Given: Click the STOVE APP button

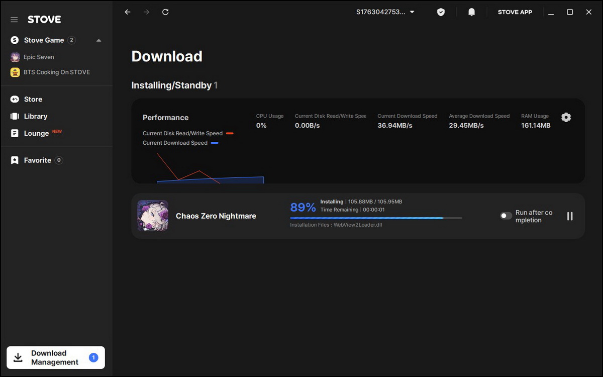Looking at the screenshot, I should [x=515, y=12].
